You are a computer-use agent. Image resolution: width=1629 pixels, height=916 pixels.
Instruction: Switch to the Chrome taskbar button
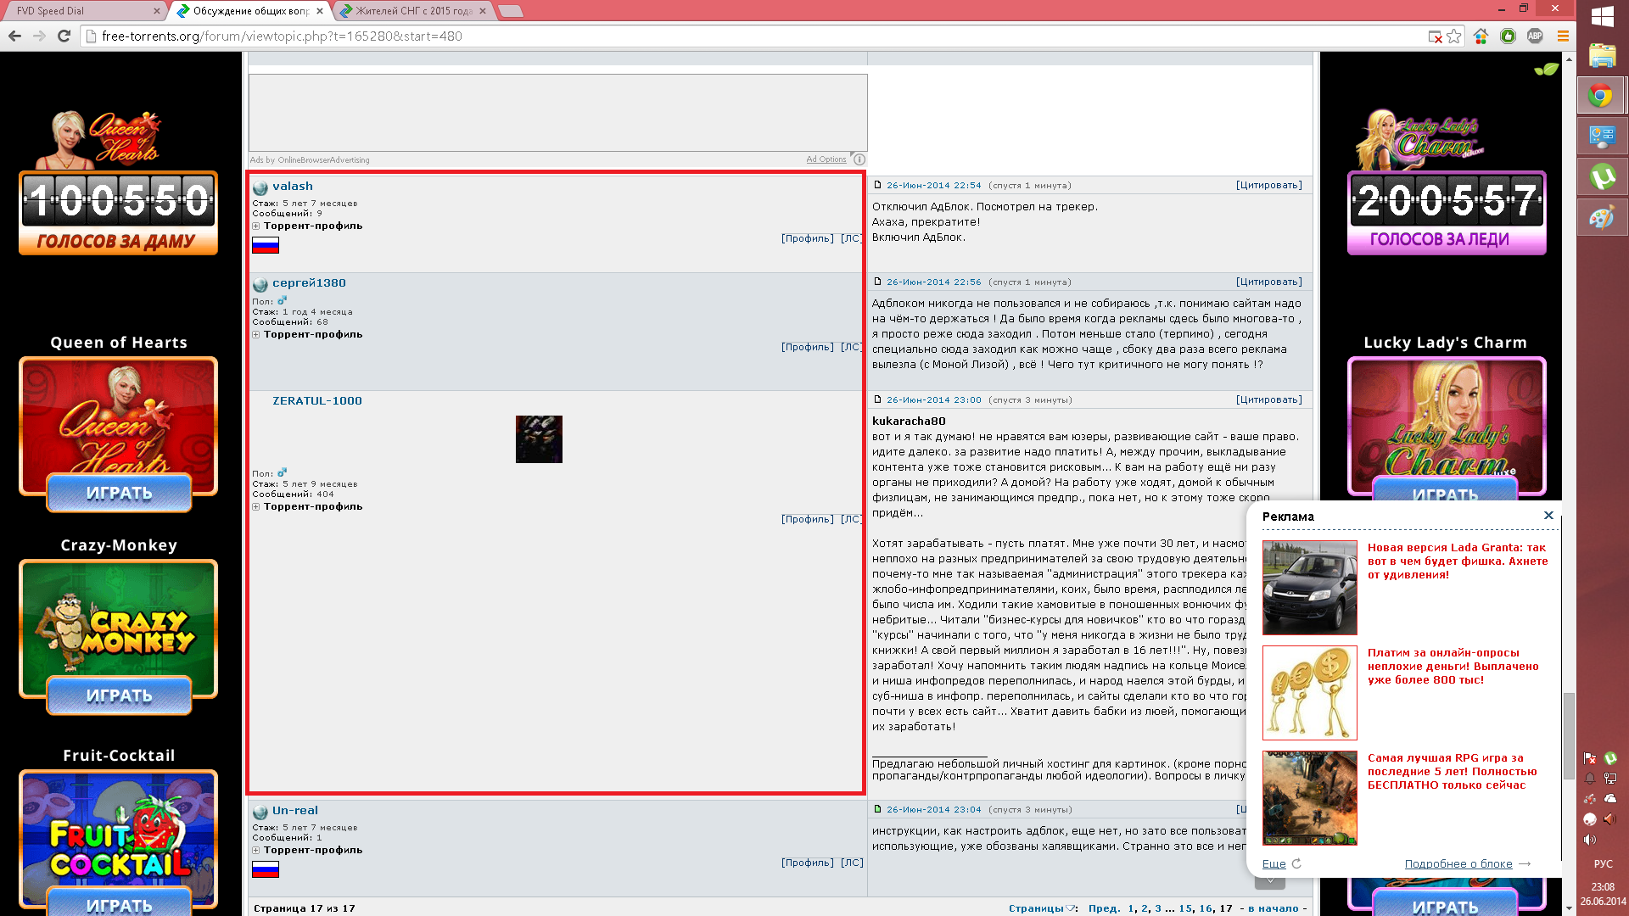coord(1601,96)
